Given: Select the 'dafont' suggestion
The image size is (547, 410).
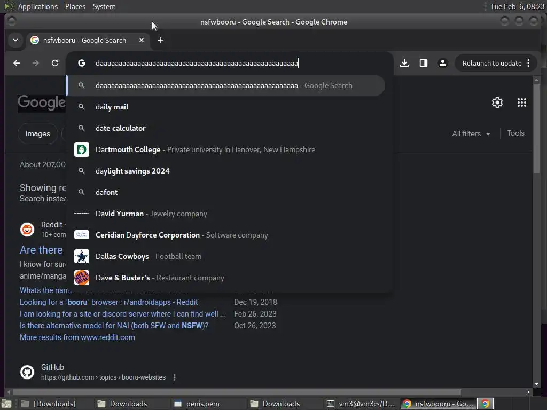Looking at the screenshot, I should coord(226,192).
